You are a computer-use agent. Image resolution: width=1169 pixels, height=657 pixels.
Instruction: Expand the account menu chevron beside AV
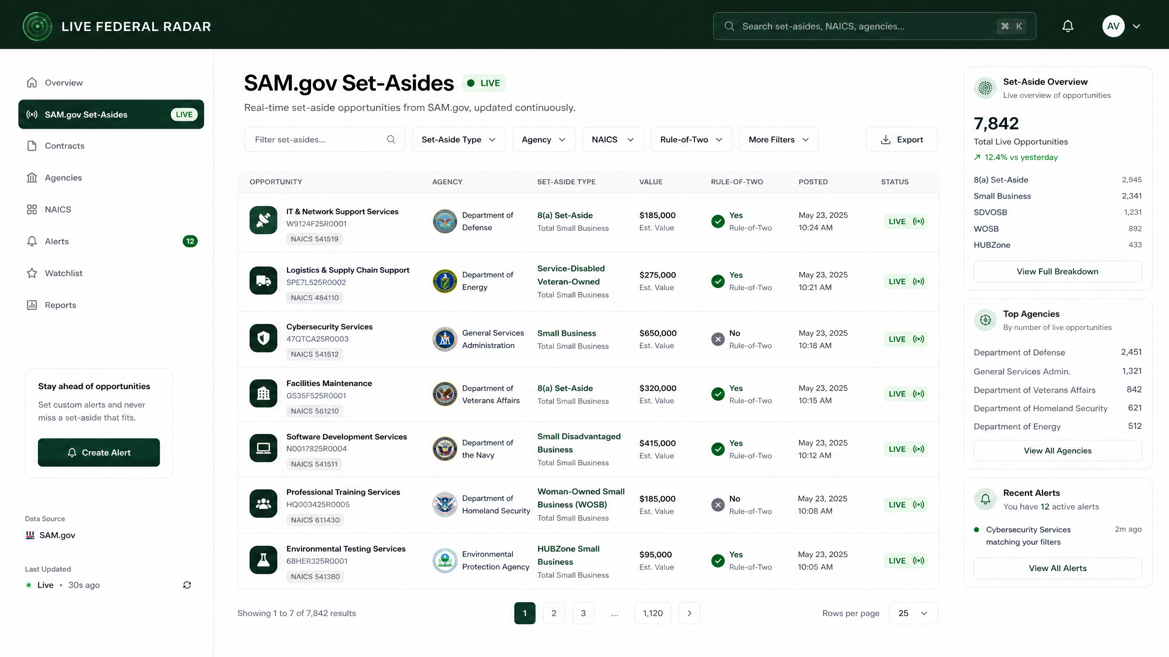(1137, 26)
